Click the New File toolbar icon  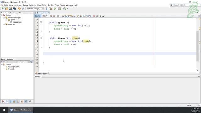(x=3, y=8)
